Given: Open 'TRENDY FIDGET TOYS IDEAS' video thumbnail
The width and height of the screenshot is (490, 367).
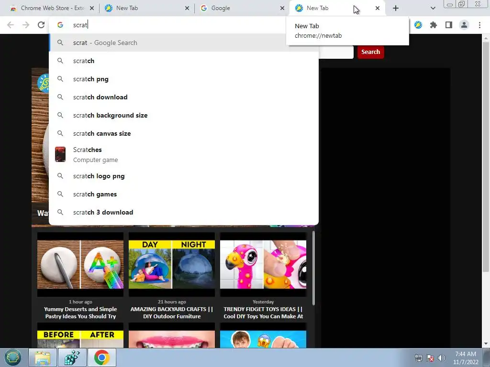Looking at the screenshot, I should point(263,264).
